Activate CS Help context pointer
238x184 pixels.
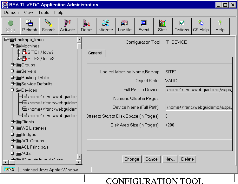(x=201, y=26)
